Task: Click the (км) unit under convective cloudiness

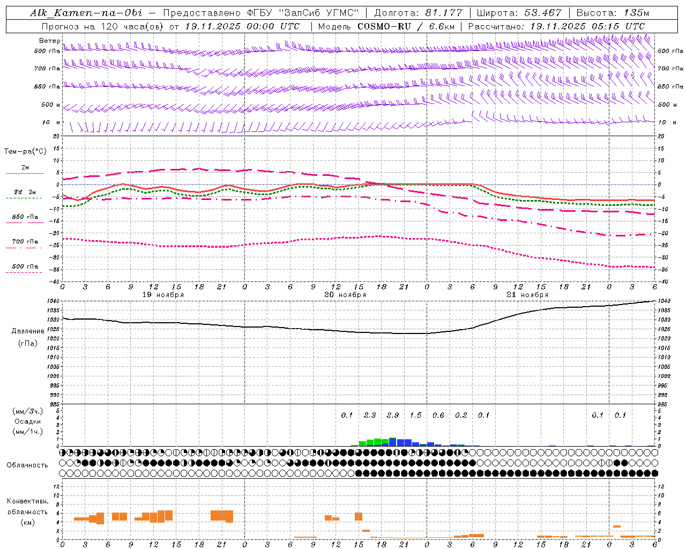Action: coord(27,522)
